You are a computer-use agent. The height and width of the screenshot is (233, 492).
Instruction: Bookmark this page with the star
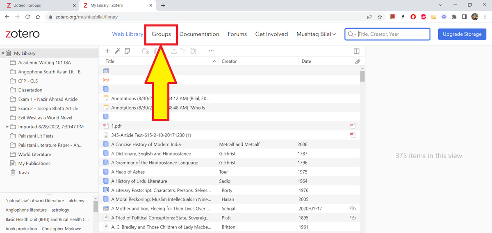380,17
